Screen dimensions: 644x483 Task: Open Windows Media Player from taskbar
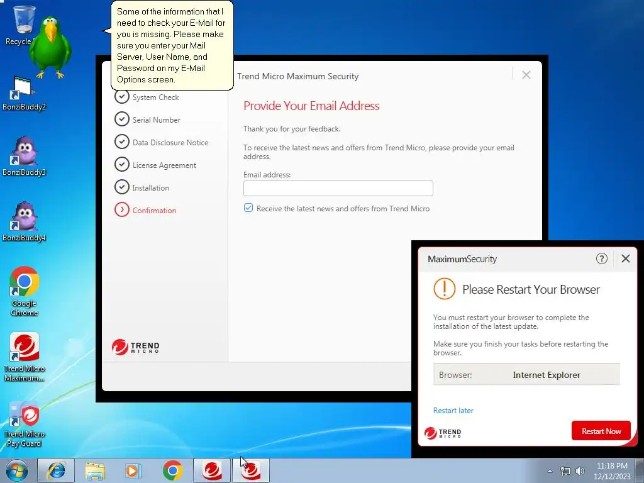tap(133, 470)
